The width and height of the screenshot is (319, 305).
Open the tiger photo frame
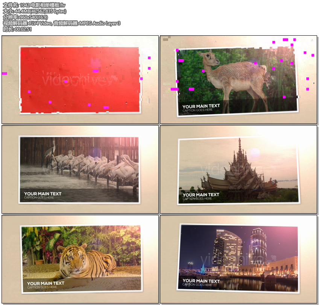pyautogui.click(x=79, y=259)
